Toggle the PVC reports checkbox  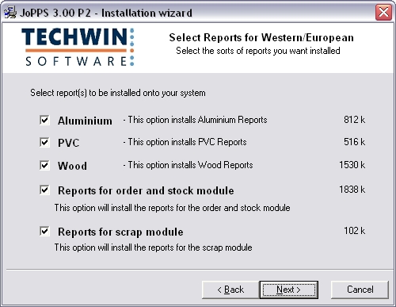point(44,142)
